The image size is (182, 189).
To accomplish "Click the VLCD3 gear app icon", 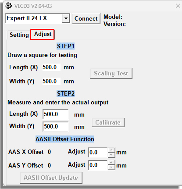I will pos(8,6).
